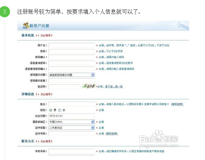Click the 手机号码 input field
This screenshot has height=160, width=205.
coord(72,151)
